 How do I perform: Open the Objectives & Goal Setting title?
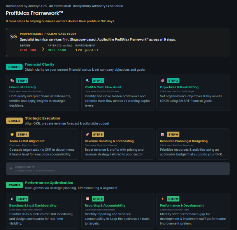(179, 87)
